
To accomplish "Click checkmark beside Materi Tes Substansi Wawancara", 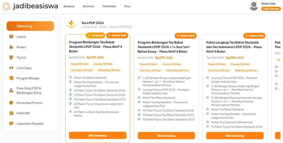I will pyautogui.click(x=208, y=122).
